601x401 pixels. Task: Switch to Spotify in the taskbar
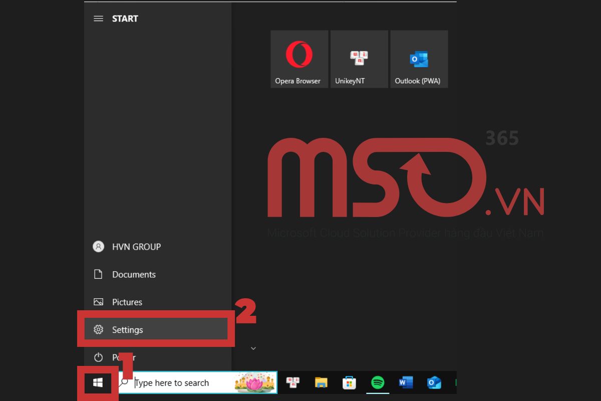[x=378, y=383]
